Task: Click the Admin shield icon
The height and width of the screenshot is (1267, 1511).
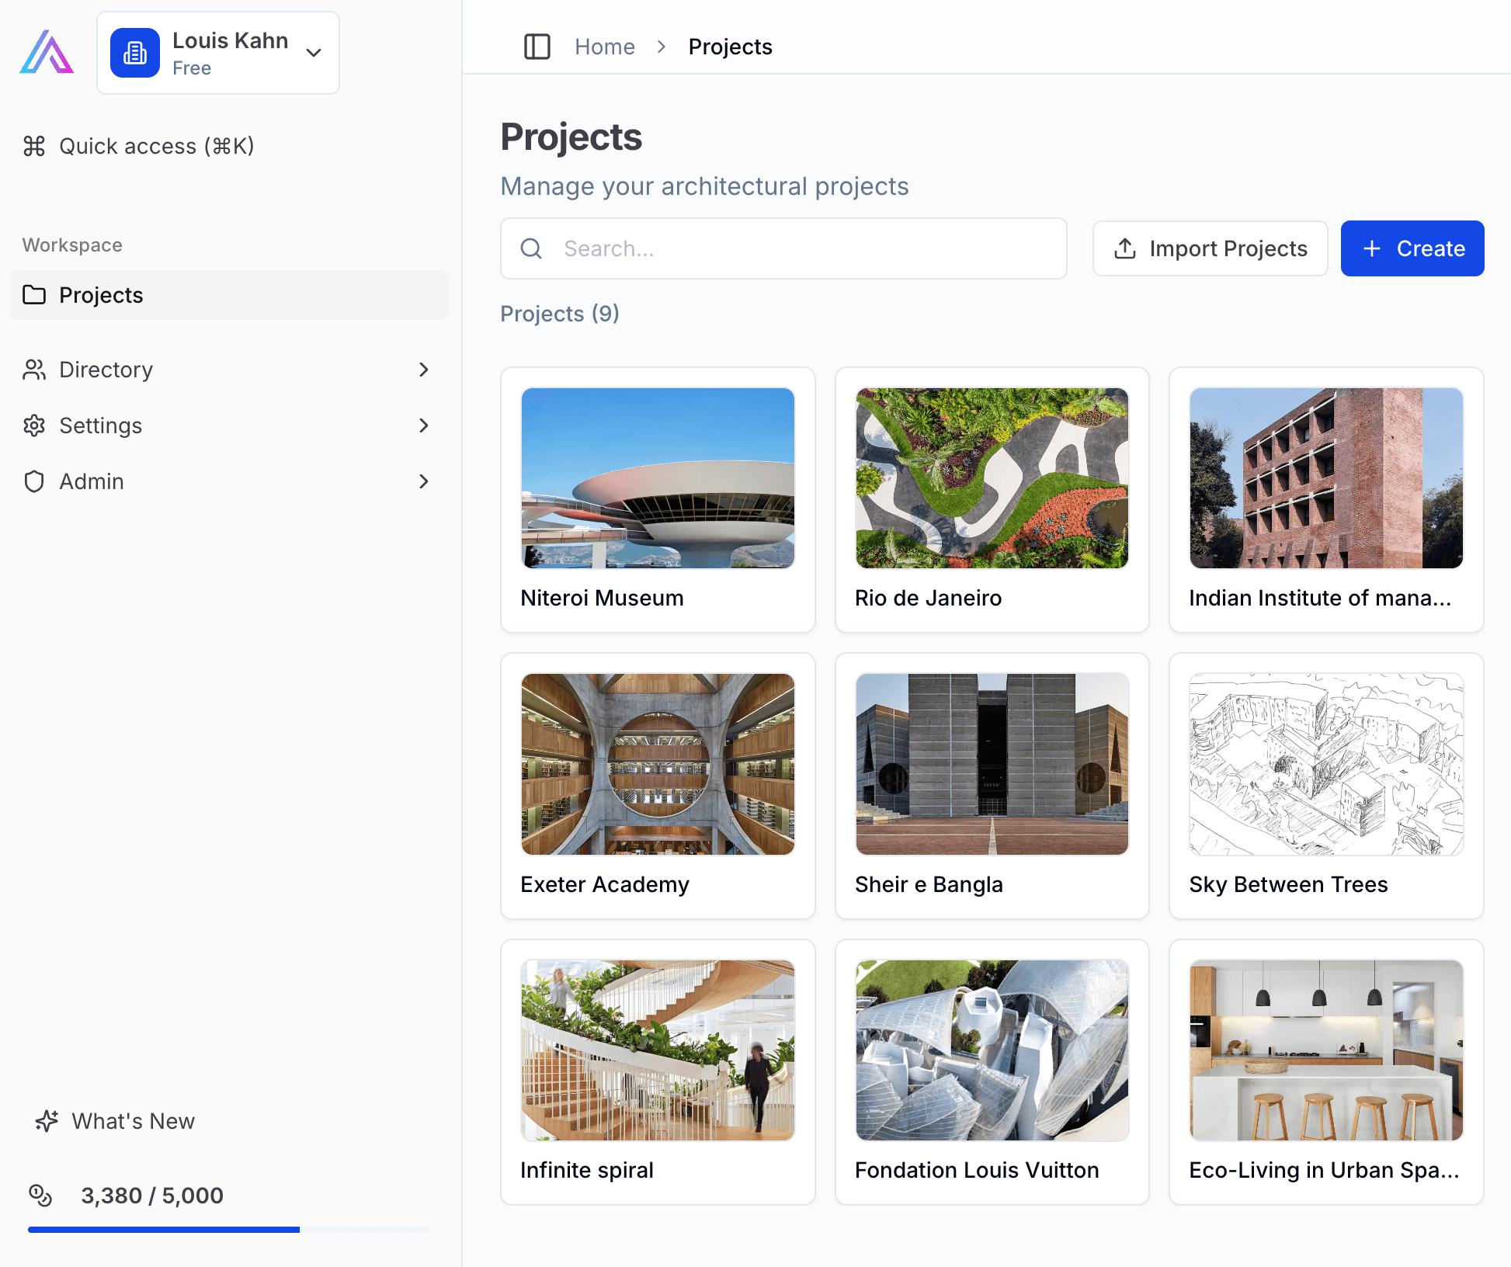Action: point(34,481)
